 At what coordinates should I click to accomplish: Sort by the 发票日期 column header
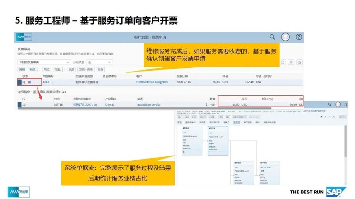point(182,76)
